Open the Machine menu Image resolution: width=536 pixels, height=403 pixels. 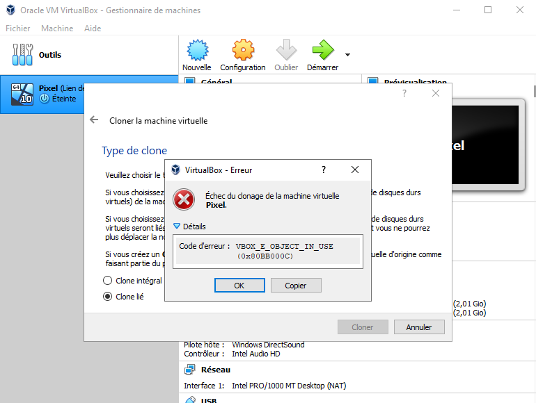tap(57, 28)
